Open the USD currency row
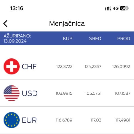Image resolution: width=134 pixels, height=134 pixels. [x=67, y=93]
